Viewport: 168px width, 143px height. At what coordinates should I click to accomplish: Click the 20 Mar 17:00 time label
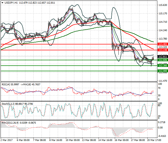(154, 140)
